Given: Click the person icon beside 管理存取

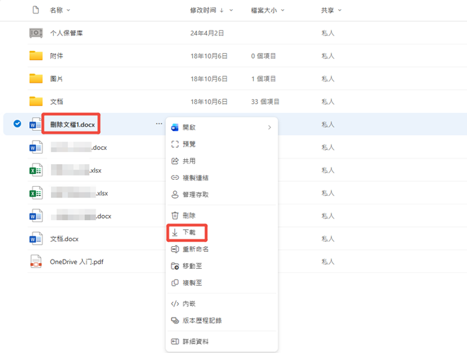Looking at the screenshot, I should (x=175, y=195).
